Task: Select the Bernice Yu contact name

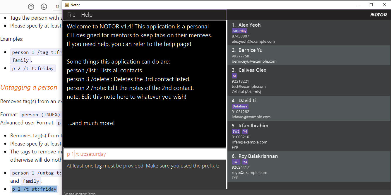Action: (x=250, y=50)
